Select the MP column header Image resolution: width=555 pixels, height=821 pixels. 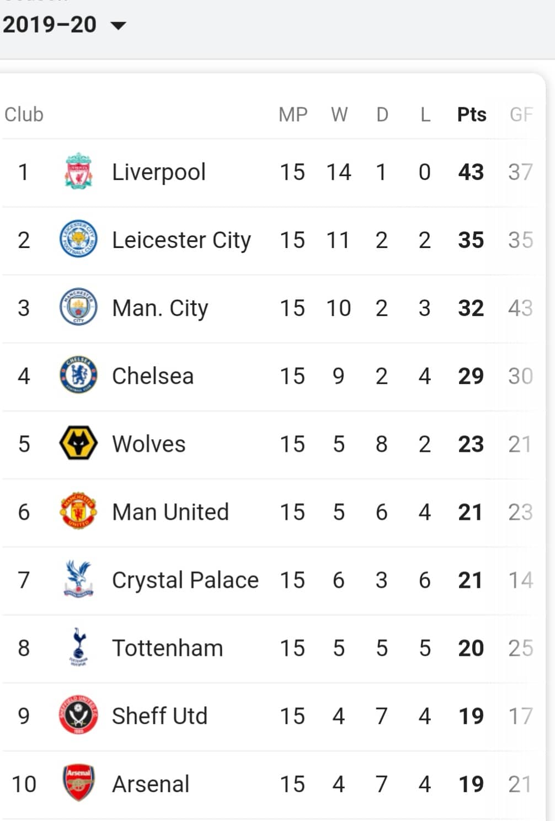(293, 114)
